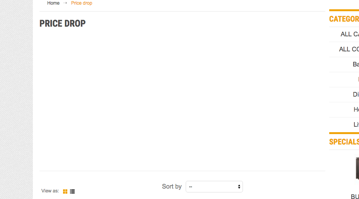Click the Specials product thumbnail image

(x=357, y=169)
